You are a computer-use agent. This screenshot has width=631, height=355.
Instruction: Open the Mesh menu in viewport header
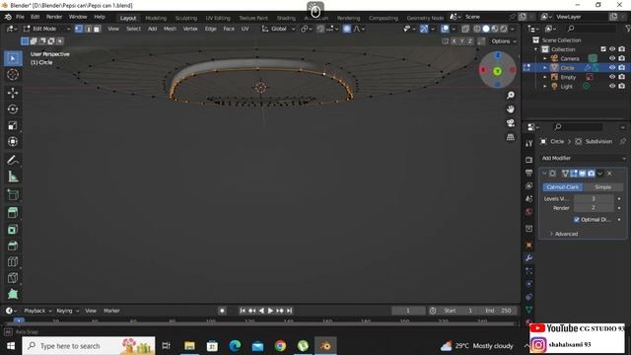(x=170, y=29)
